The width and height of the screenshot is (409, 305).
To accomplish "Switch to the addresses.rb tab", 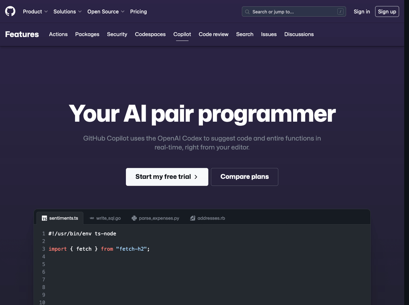I will (x=208, y=218).
